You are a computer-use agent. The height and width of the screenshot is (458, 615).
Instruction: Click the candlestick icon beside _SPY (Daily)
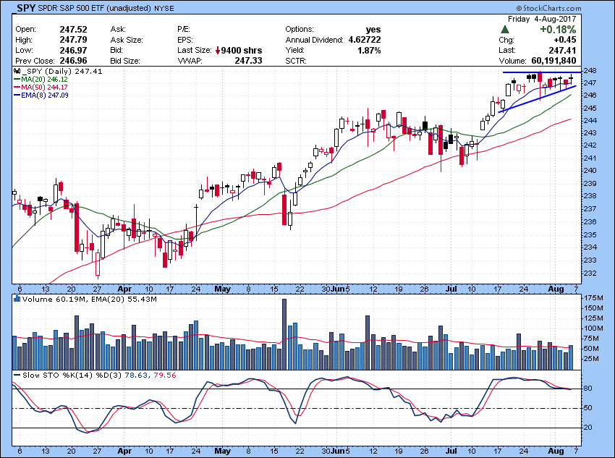[x=17, y=72]
